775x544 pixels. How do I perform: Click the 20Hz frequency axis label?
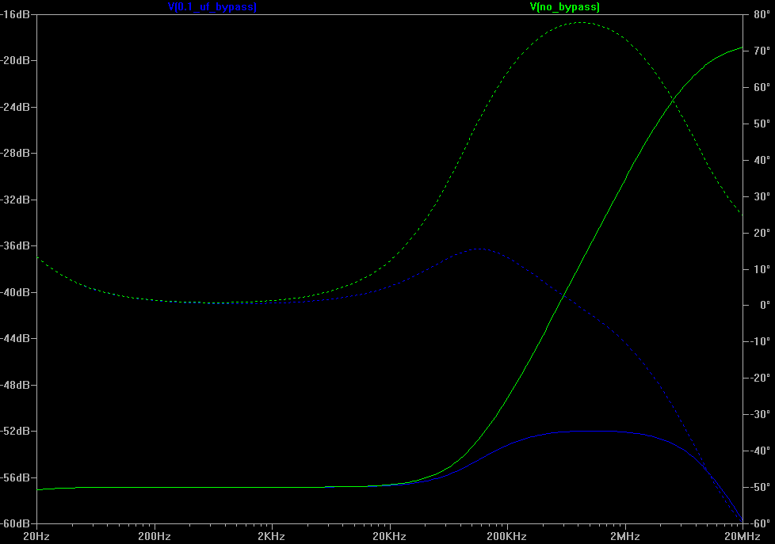tap(36, 536)
